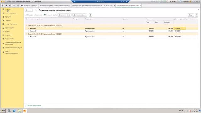Click the Продажи shopping bag icon
Screen dimensions: 201x113
[3, 17]
